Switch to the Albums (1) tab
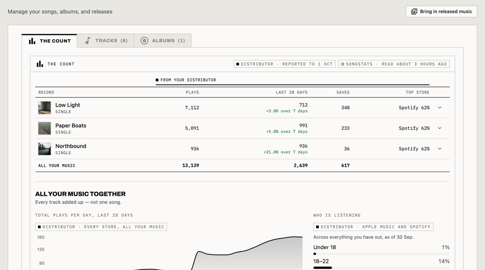The image size is (485, 270). pos(162,41)
